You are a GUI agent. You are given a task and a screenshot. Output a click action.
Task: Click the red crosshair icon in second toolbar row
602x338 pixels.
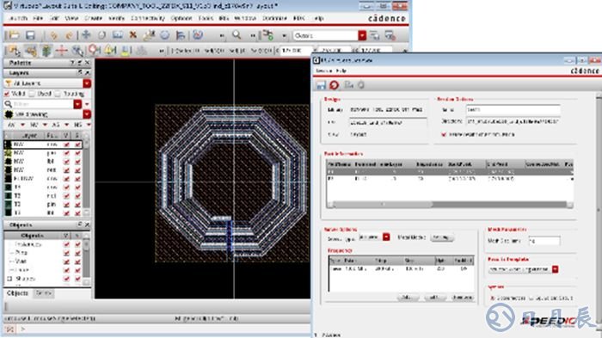click(61, 51)
